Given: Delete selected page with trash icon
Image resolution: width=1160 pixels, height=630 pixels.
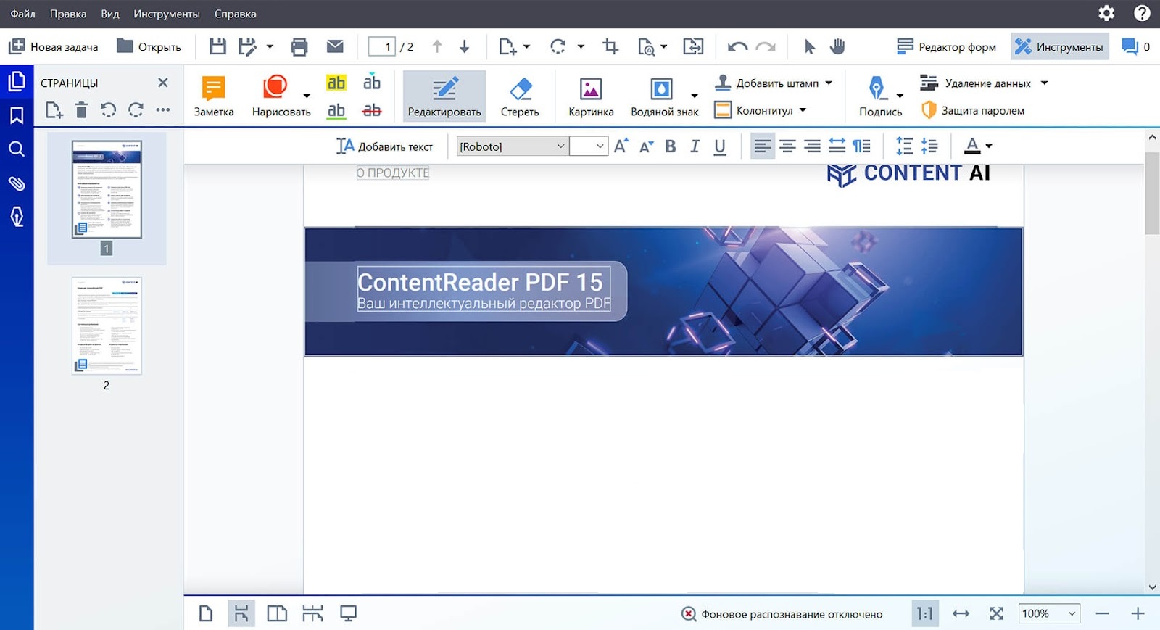Looking at the screenshot, I should (x=81, y=110).
